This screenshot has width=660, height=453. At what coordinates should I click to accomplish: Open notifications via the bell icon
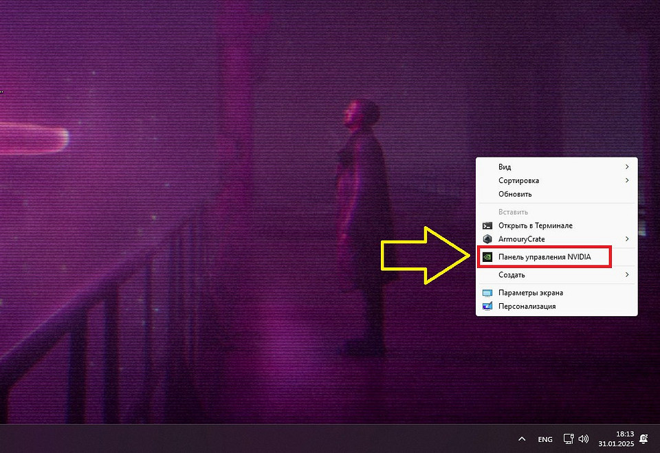[644, 439]
